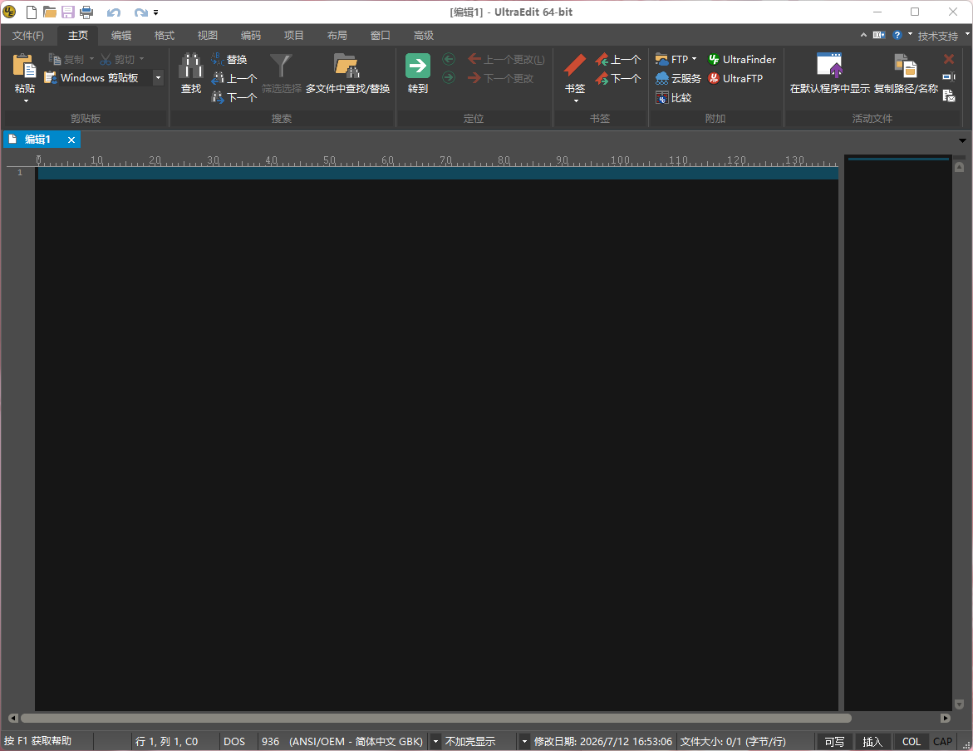Image resolution: width=973 pixels, height=751 pixels.
Task: Open the 粘贴 paste dropdown arrow
Action: [26, 101]
